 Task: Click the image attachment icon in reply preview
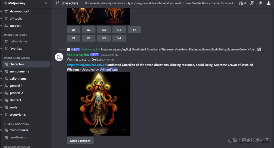tap(259, 50)
